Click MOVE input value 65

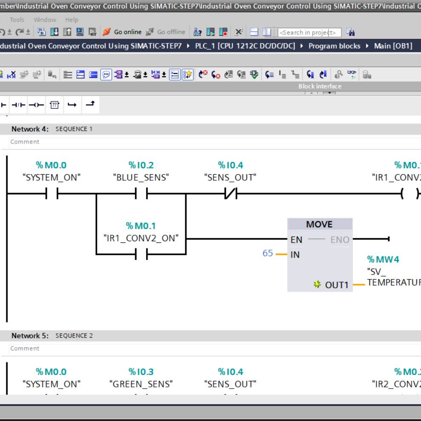click(268, 253)
